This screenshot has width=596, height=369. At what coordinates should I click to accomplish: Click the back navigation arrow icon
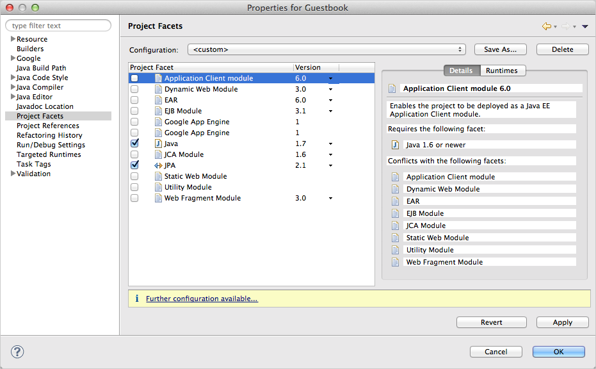pos(546,26)
